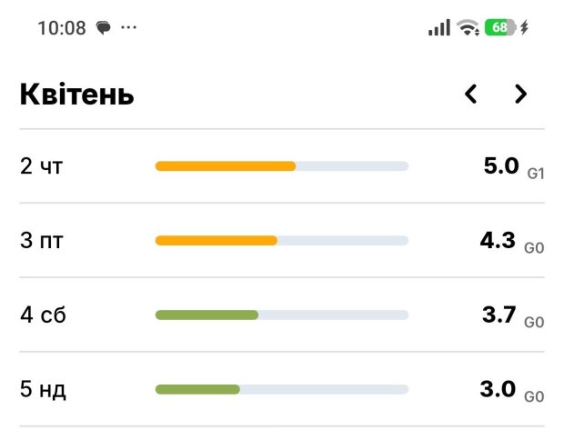The height and width of the screenshot is (440, 564).
Task: Go to the previous month
Action: (470, 94)
